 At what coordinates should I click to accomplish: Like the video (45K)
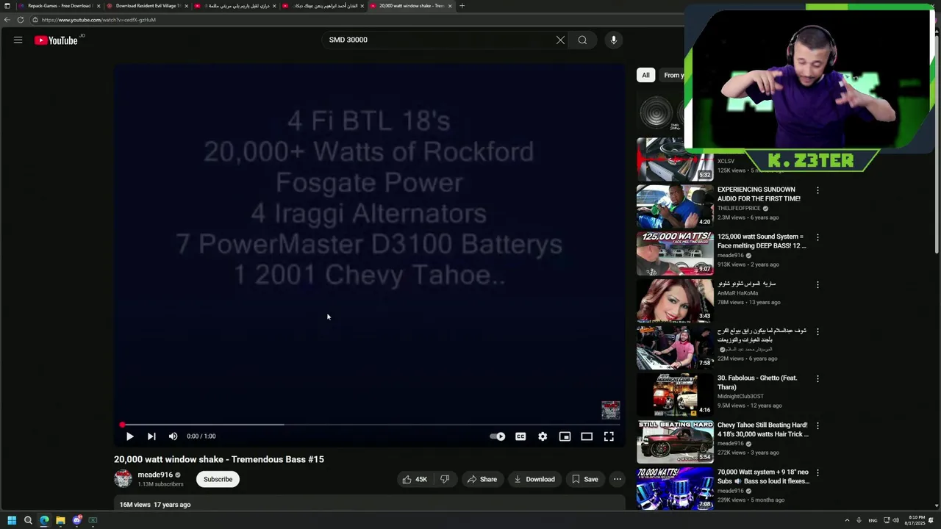tap(414, 479)
